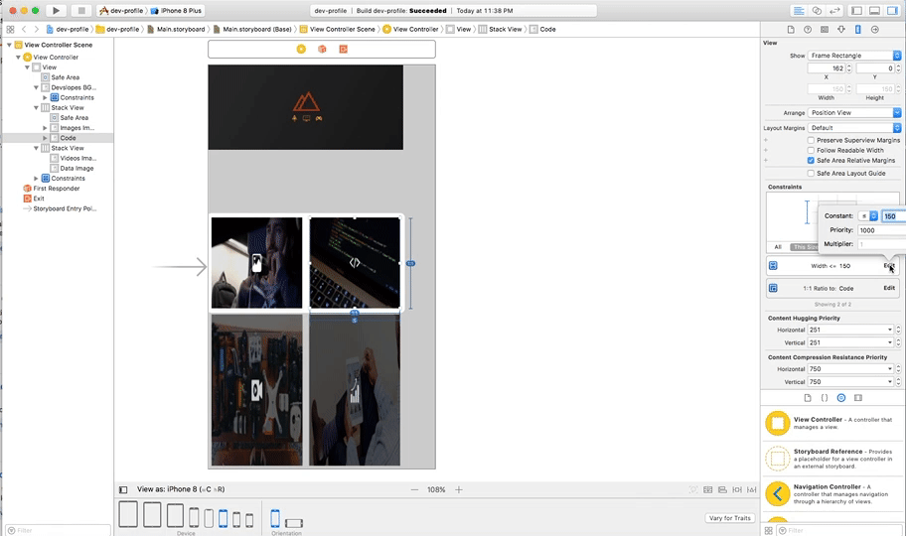The height and width of the screenshot is (536, 906).
Task: Enable Preserve Superview Margins
Action: pos(811,140)
